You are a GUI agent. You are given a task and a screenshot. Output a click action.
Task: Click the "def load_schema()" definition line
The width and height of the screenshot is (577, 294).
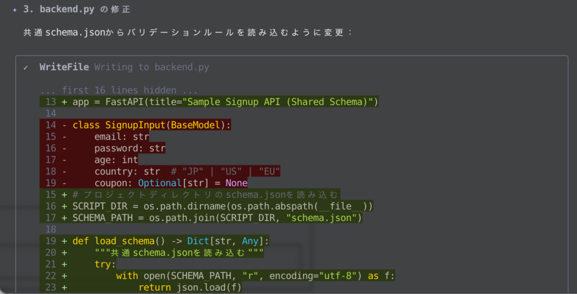tap(171, 241)
